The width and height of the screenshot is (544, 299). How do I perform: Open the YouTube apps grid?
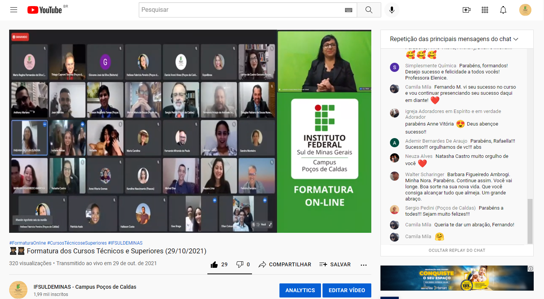485,10
